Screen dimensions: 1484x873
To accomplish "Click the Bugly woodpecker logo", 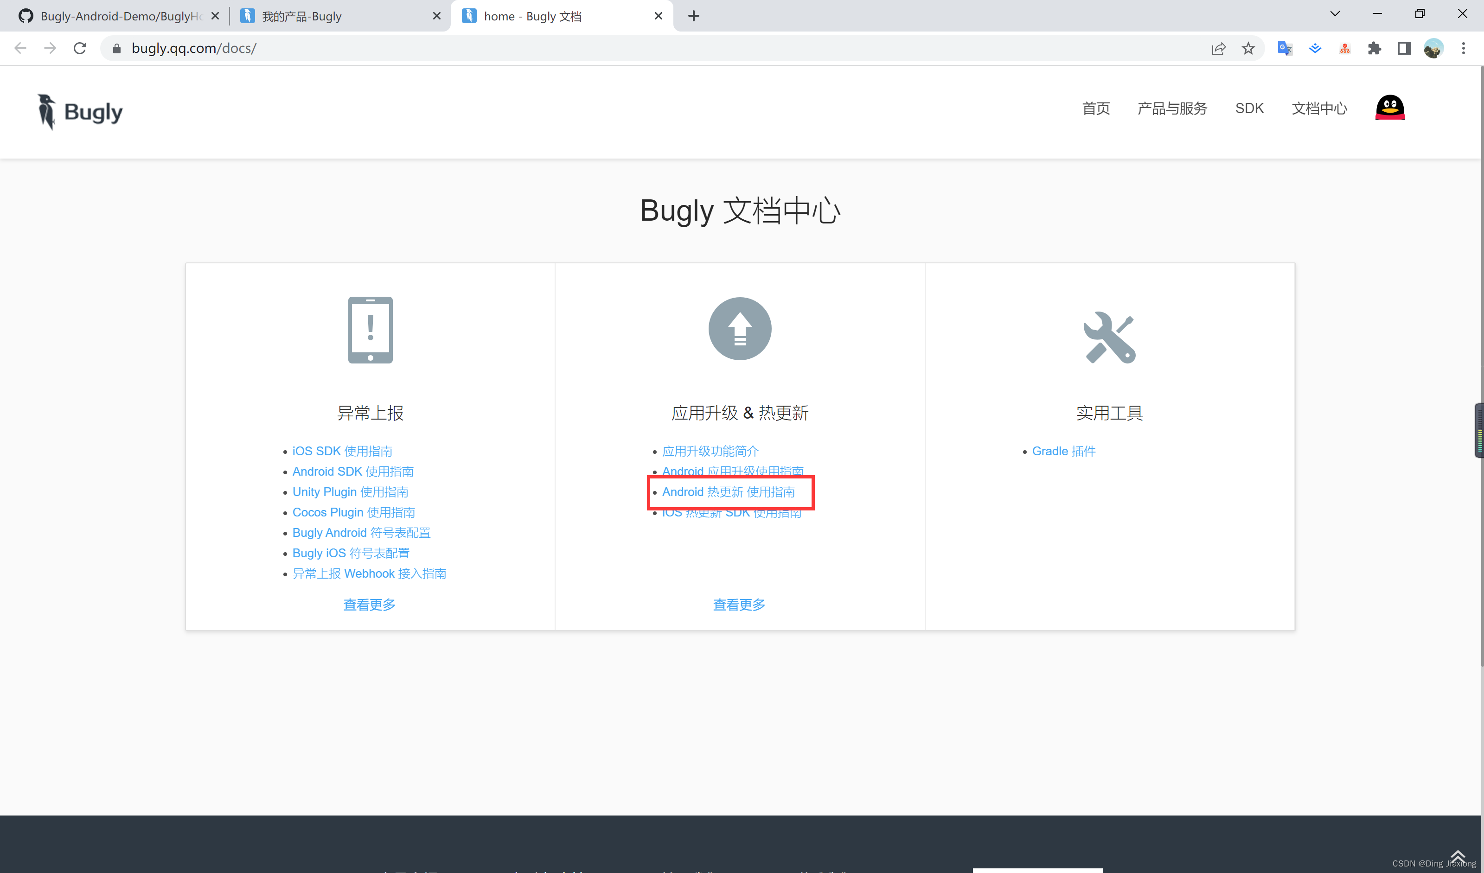I will (x=80, y=112).
